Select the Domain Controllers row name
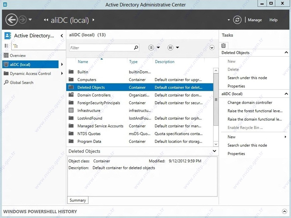 (94, 95)
